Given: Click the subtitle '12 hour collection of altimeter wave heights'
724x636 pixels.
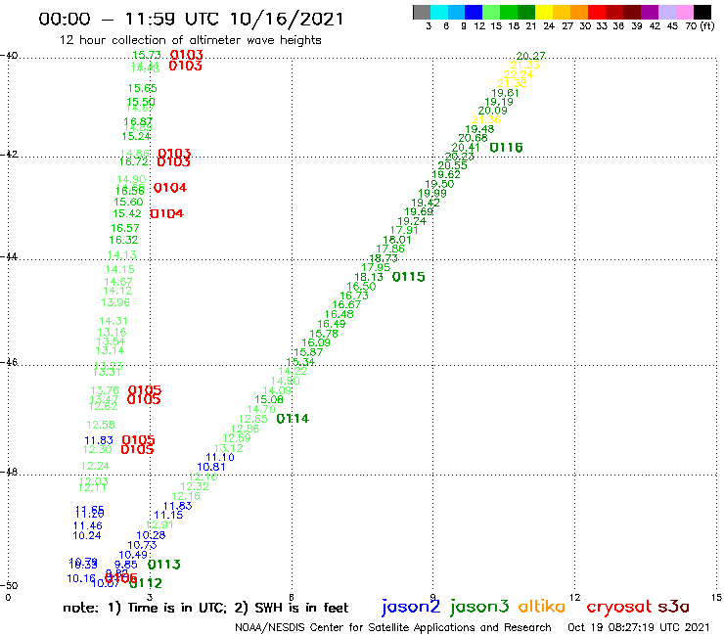Looking at the screenshot, I should coord(190,40).
